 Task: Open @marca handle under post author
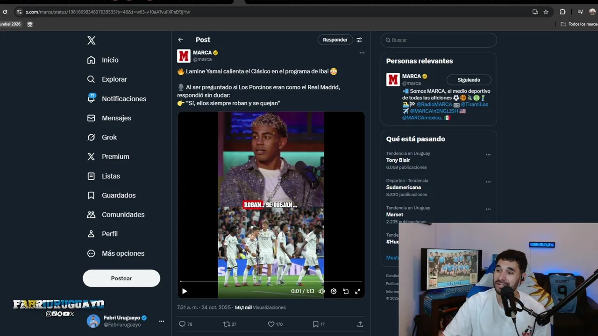[x=202, y=59]
